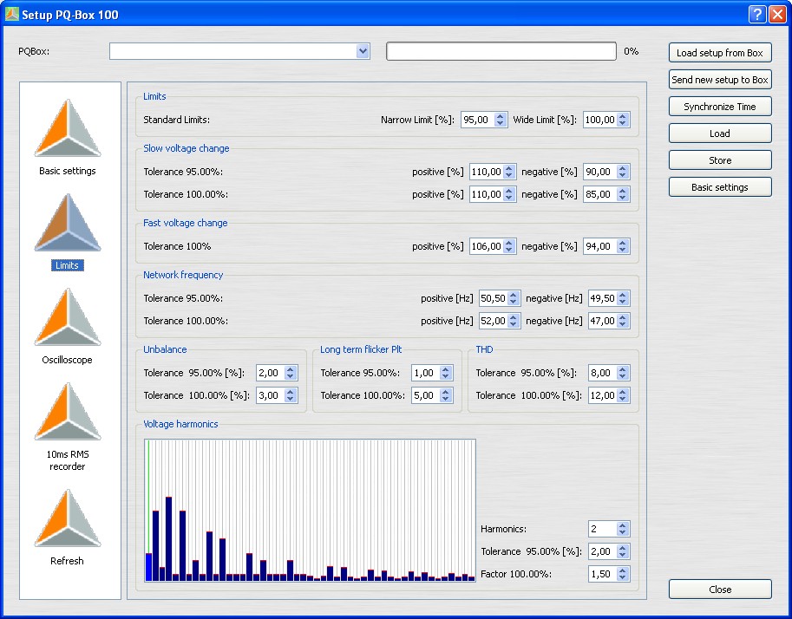Click the Synchronize Time button
This screenshot has width=792, height=619.
(720, 107)
